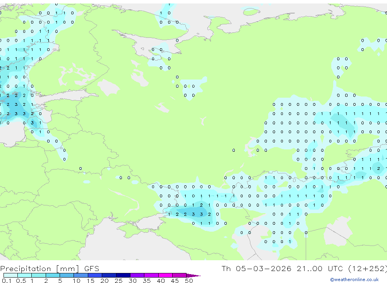Select the legend swatch between 2 and 5
Screen dimensions: 387x283
53,275
